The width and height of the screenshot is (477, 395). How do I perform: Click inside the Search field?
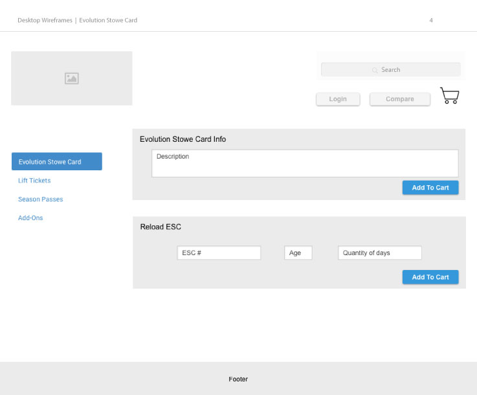[390, 70]
